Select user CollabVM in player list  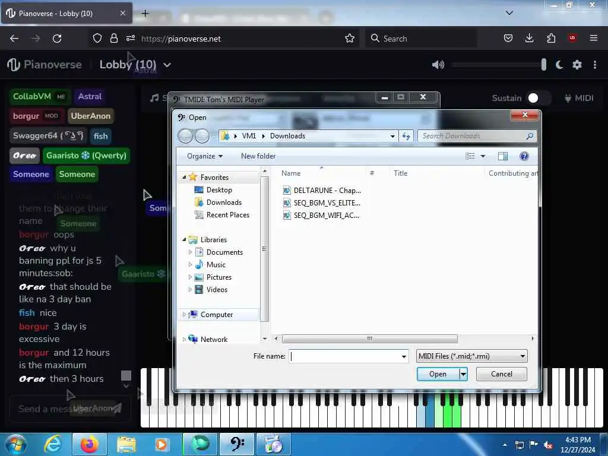[40, 97]
